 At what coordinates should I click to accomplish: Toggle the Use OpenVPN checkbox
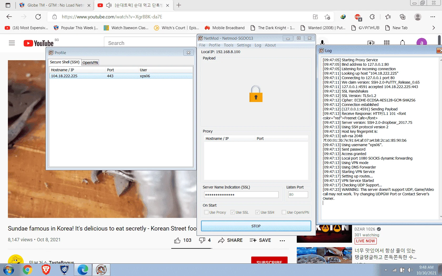click(284, 212)
